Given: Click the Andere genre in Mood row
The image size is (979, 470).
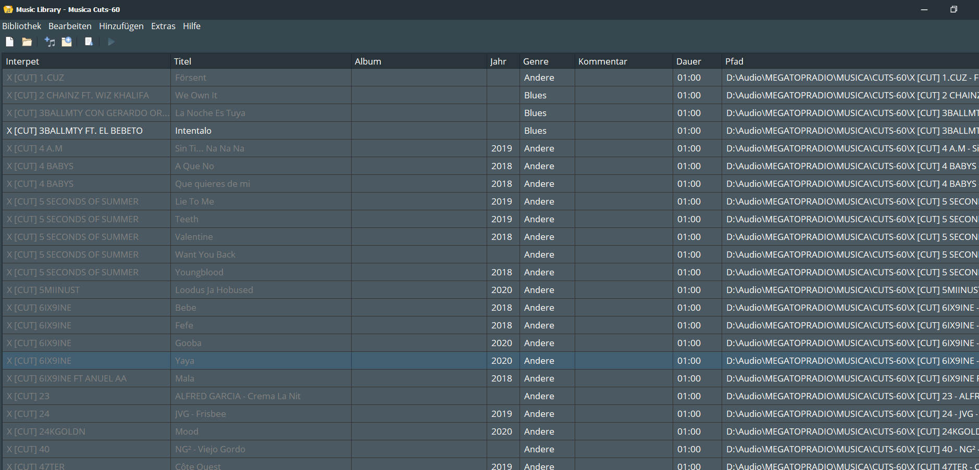Looking at the screenshot, I should [539, 431].
